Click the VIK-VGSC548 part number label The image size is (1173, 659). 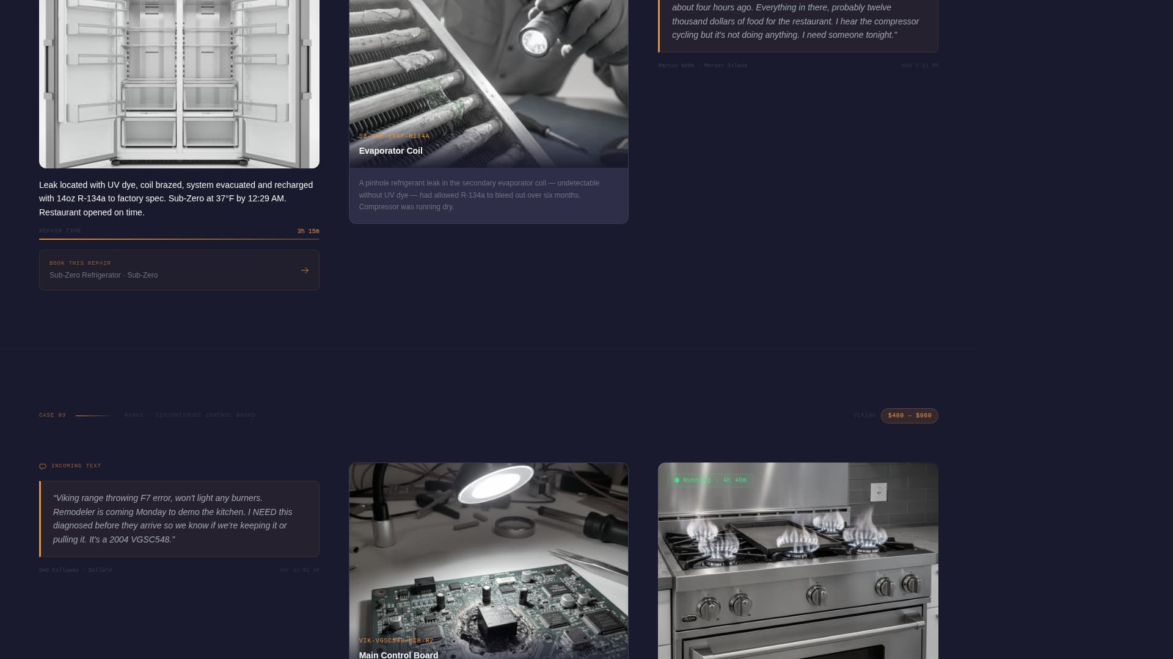396,641
